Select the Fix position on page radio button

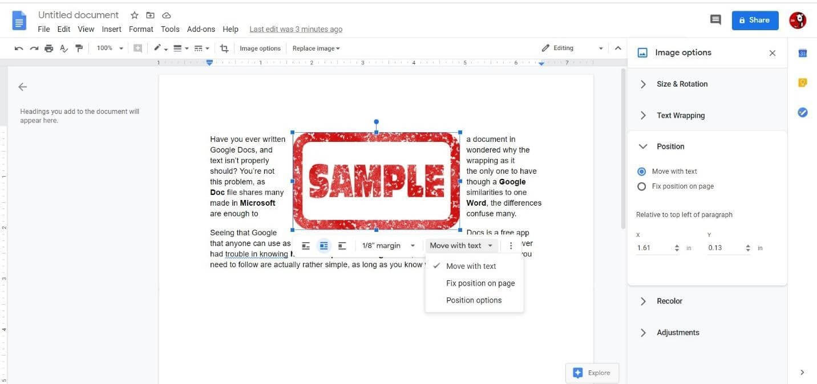[x=641, y=186]
